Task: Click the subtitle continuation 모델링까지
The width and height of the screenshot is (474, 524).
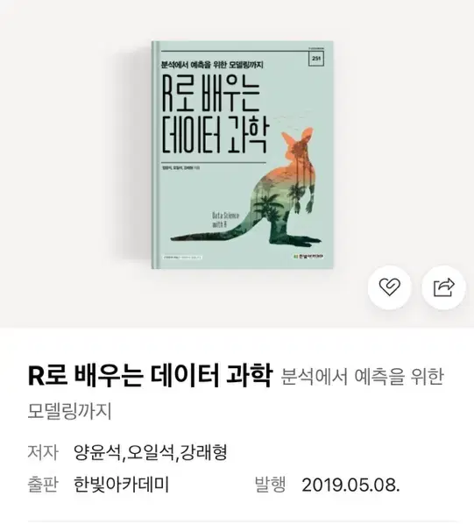Action: point(69,411)
